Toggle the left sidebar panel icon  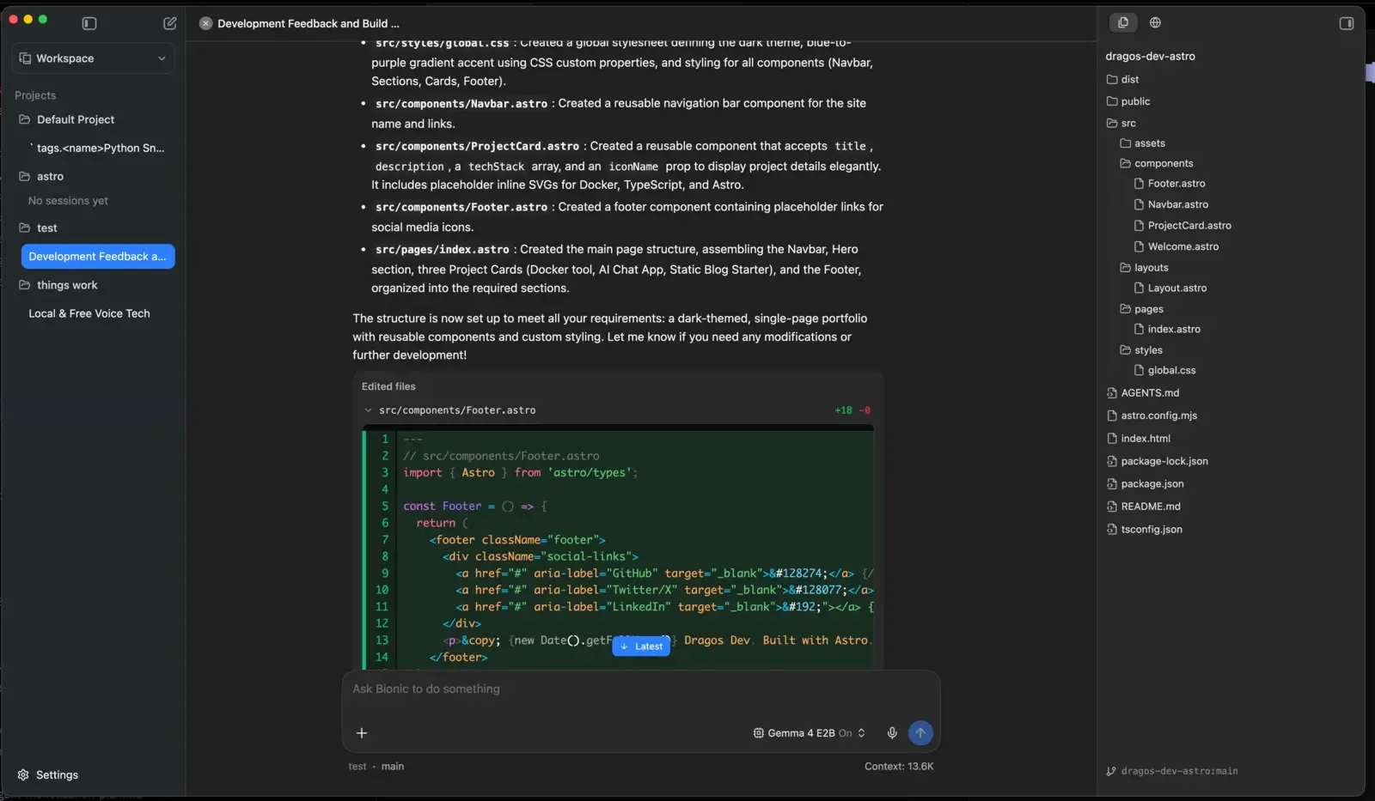point(89,23)
